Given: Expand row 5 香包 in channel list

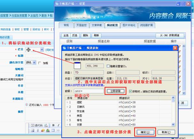Looking at the screenshot, I should pos(67,120).
